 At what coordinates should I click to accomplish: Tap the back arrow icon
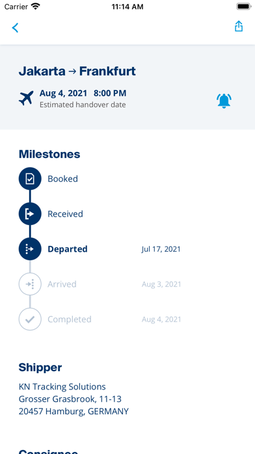click(x=15, y=28)
